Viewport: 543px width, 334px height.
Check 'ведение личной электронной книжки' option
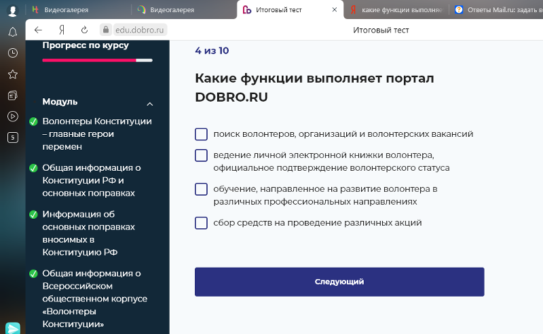pos(201,155)
